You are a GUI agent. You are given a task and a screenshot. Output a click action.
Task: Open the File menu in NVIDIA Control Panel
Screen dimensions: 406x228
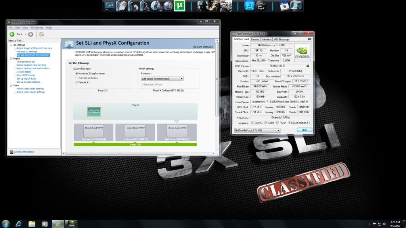11,28
